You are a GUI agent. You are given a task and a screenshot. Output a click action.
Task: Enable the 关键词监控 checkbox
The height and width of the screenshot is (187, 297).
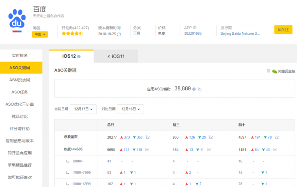pos(268,71)
